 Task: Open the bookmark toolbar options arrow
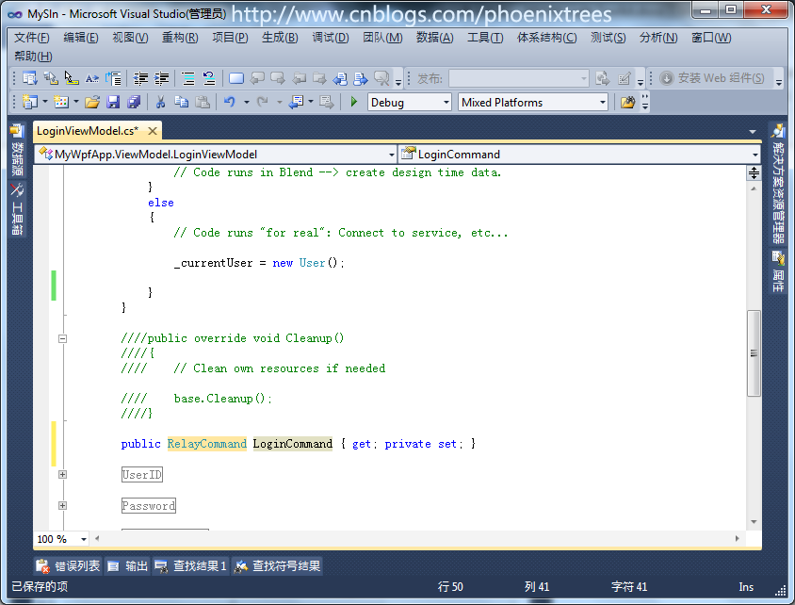(398, 82)
